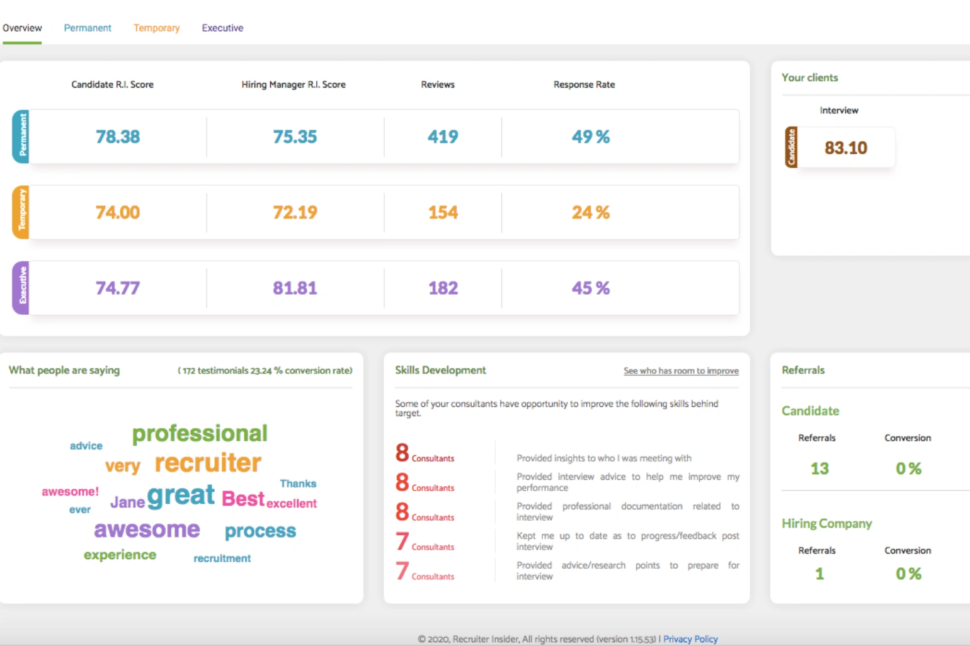Click the Executive hiring manager score 81.81
The width and height of the screenshot is (970, 646).
[295, 288]
